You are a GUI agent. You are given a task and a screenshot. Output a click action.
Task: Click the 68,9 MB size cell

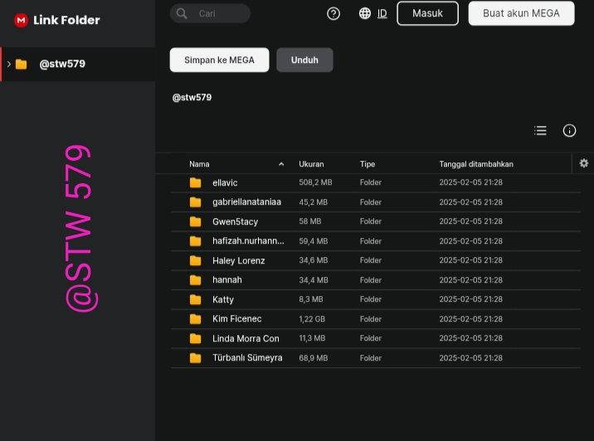[x=314, y=358]
